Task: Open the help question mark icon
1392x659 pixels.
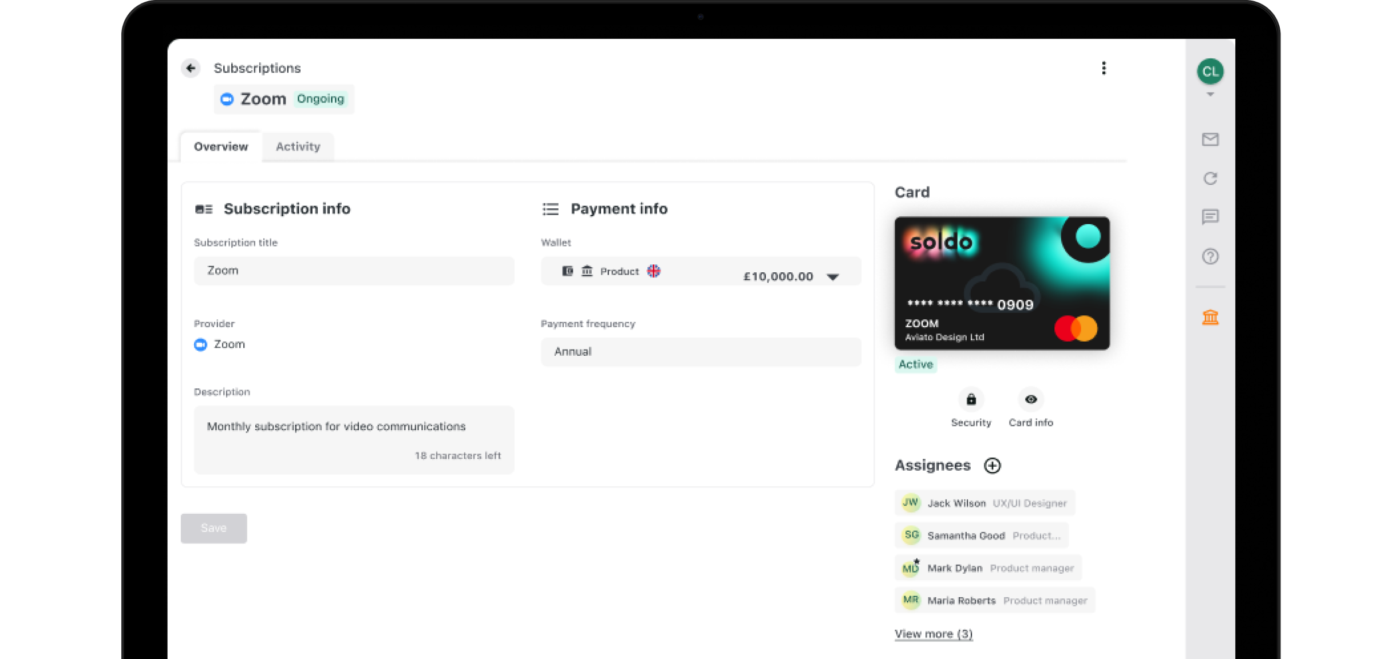Action: 1210,256
